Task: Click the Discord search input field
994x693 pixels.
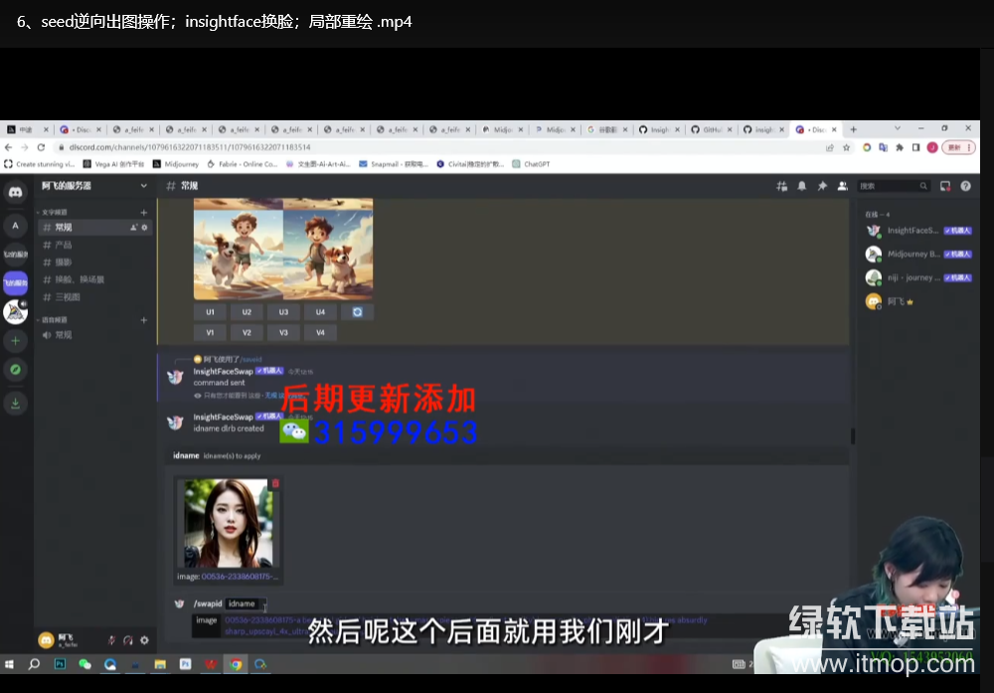Action: tap(890, 186)
